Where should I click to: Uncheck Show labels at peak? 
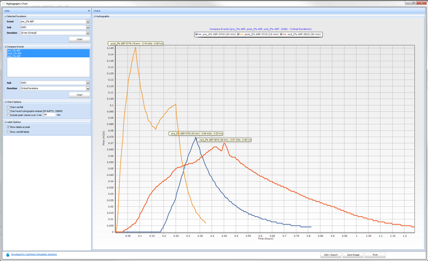[8, 127]
